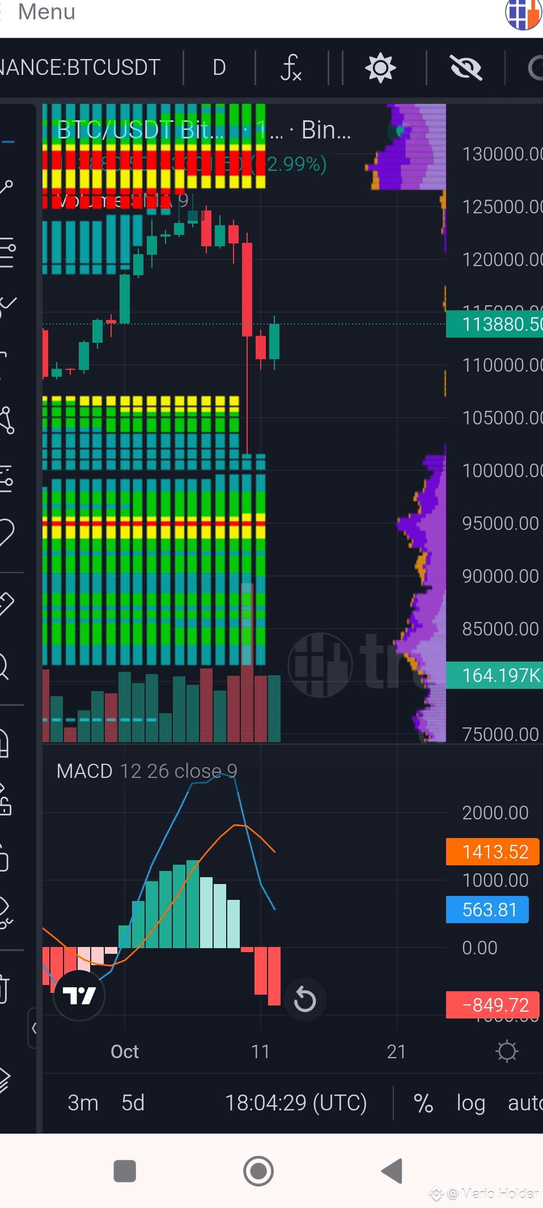Viewport: 543px width, 1208px height.
Task: Click the MACD 12 26 close 9 legend
Action: coord(147,771)
